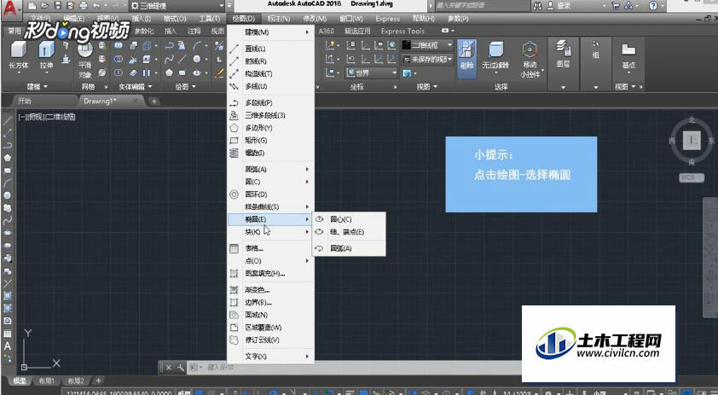Click the New drawing icon in quick access toolbar
Screen dimensions: 718x395
click(x=32, y=6)
